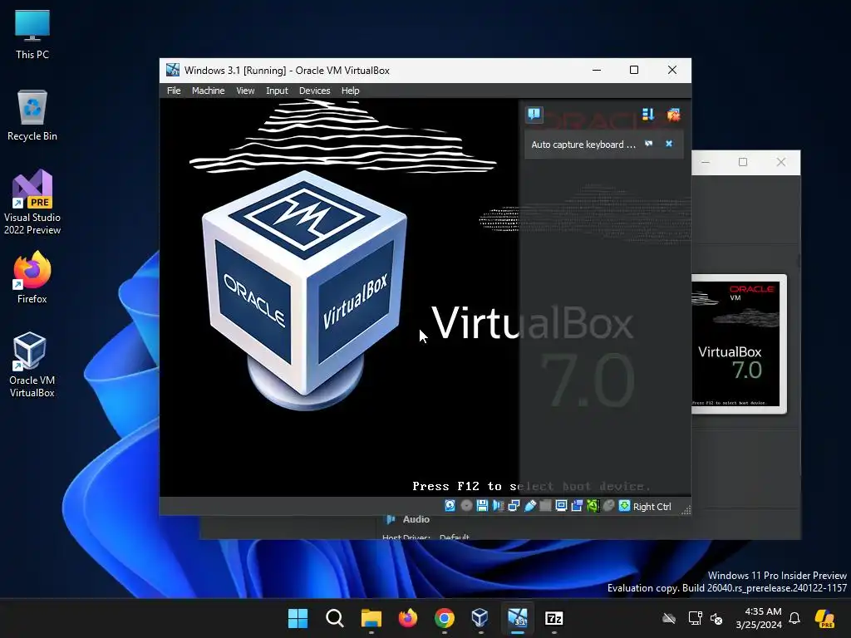This screenshot has height=638, width=851.
Task: Select the Recycle Bin desktop icon
Action: (x=32, y=115)
